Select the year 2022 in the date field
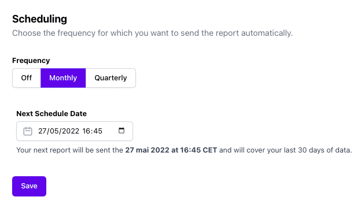The width and height of the screenshot is (357, 208). 71,131
